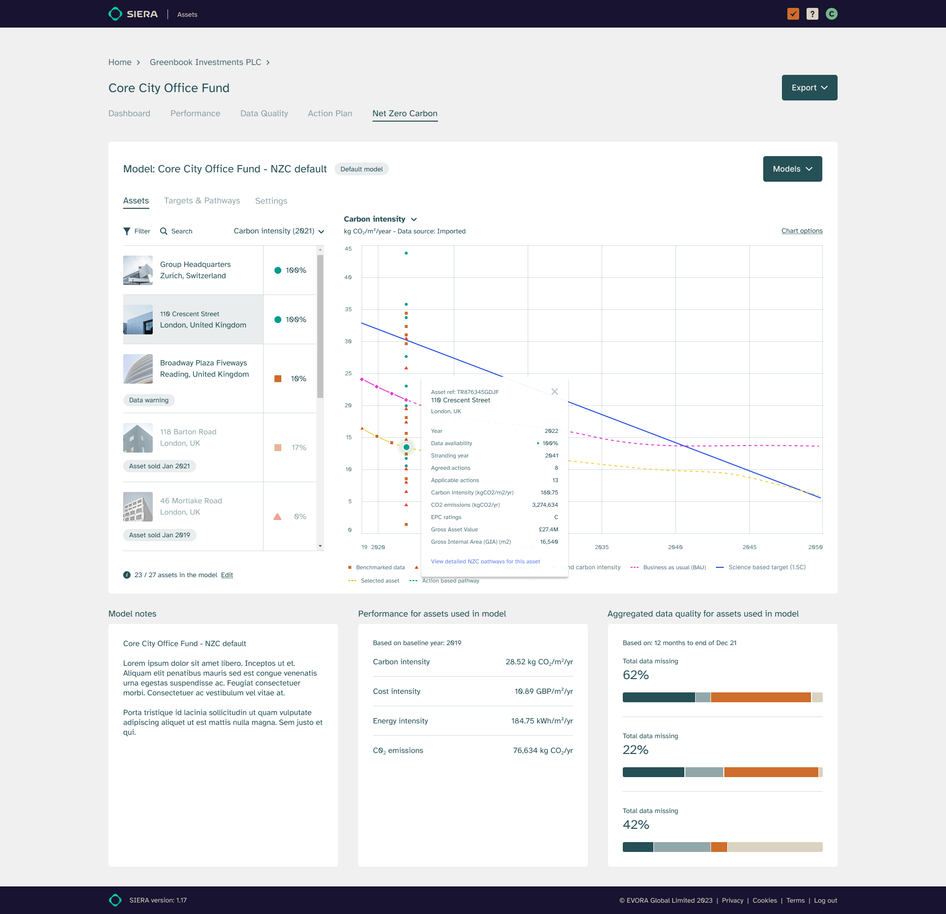Screen dimensions: 946x914
Task: Select Broadway Plaza Fiveways asset thumbnail
Action: click(x=138, y=369)
